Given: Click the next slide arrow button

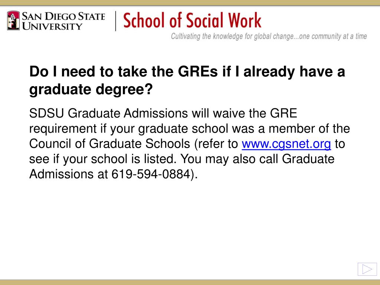Looking at the screenshot, I should 367,269.
